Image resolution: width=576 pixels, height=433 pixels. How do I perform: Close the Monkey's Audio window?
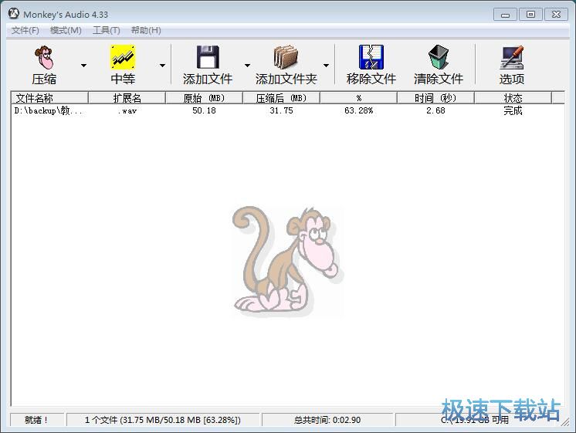(556, 15)
